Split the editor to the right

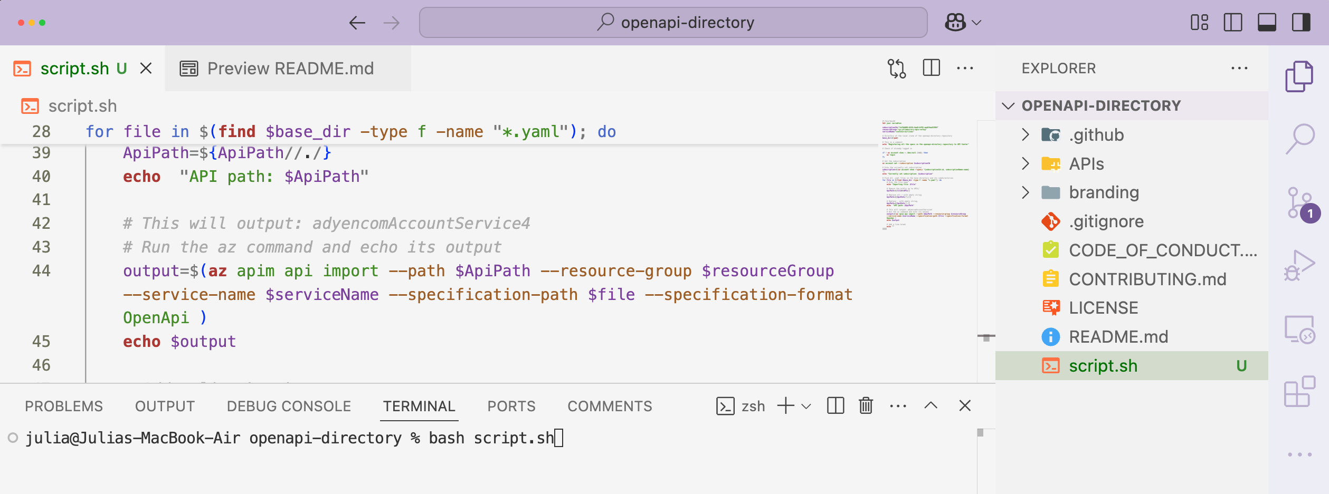pos(931,69)
